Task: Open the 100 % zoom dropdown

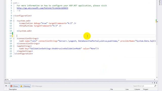Action: 11,80
